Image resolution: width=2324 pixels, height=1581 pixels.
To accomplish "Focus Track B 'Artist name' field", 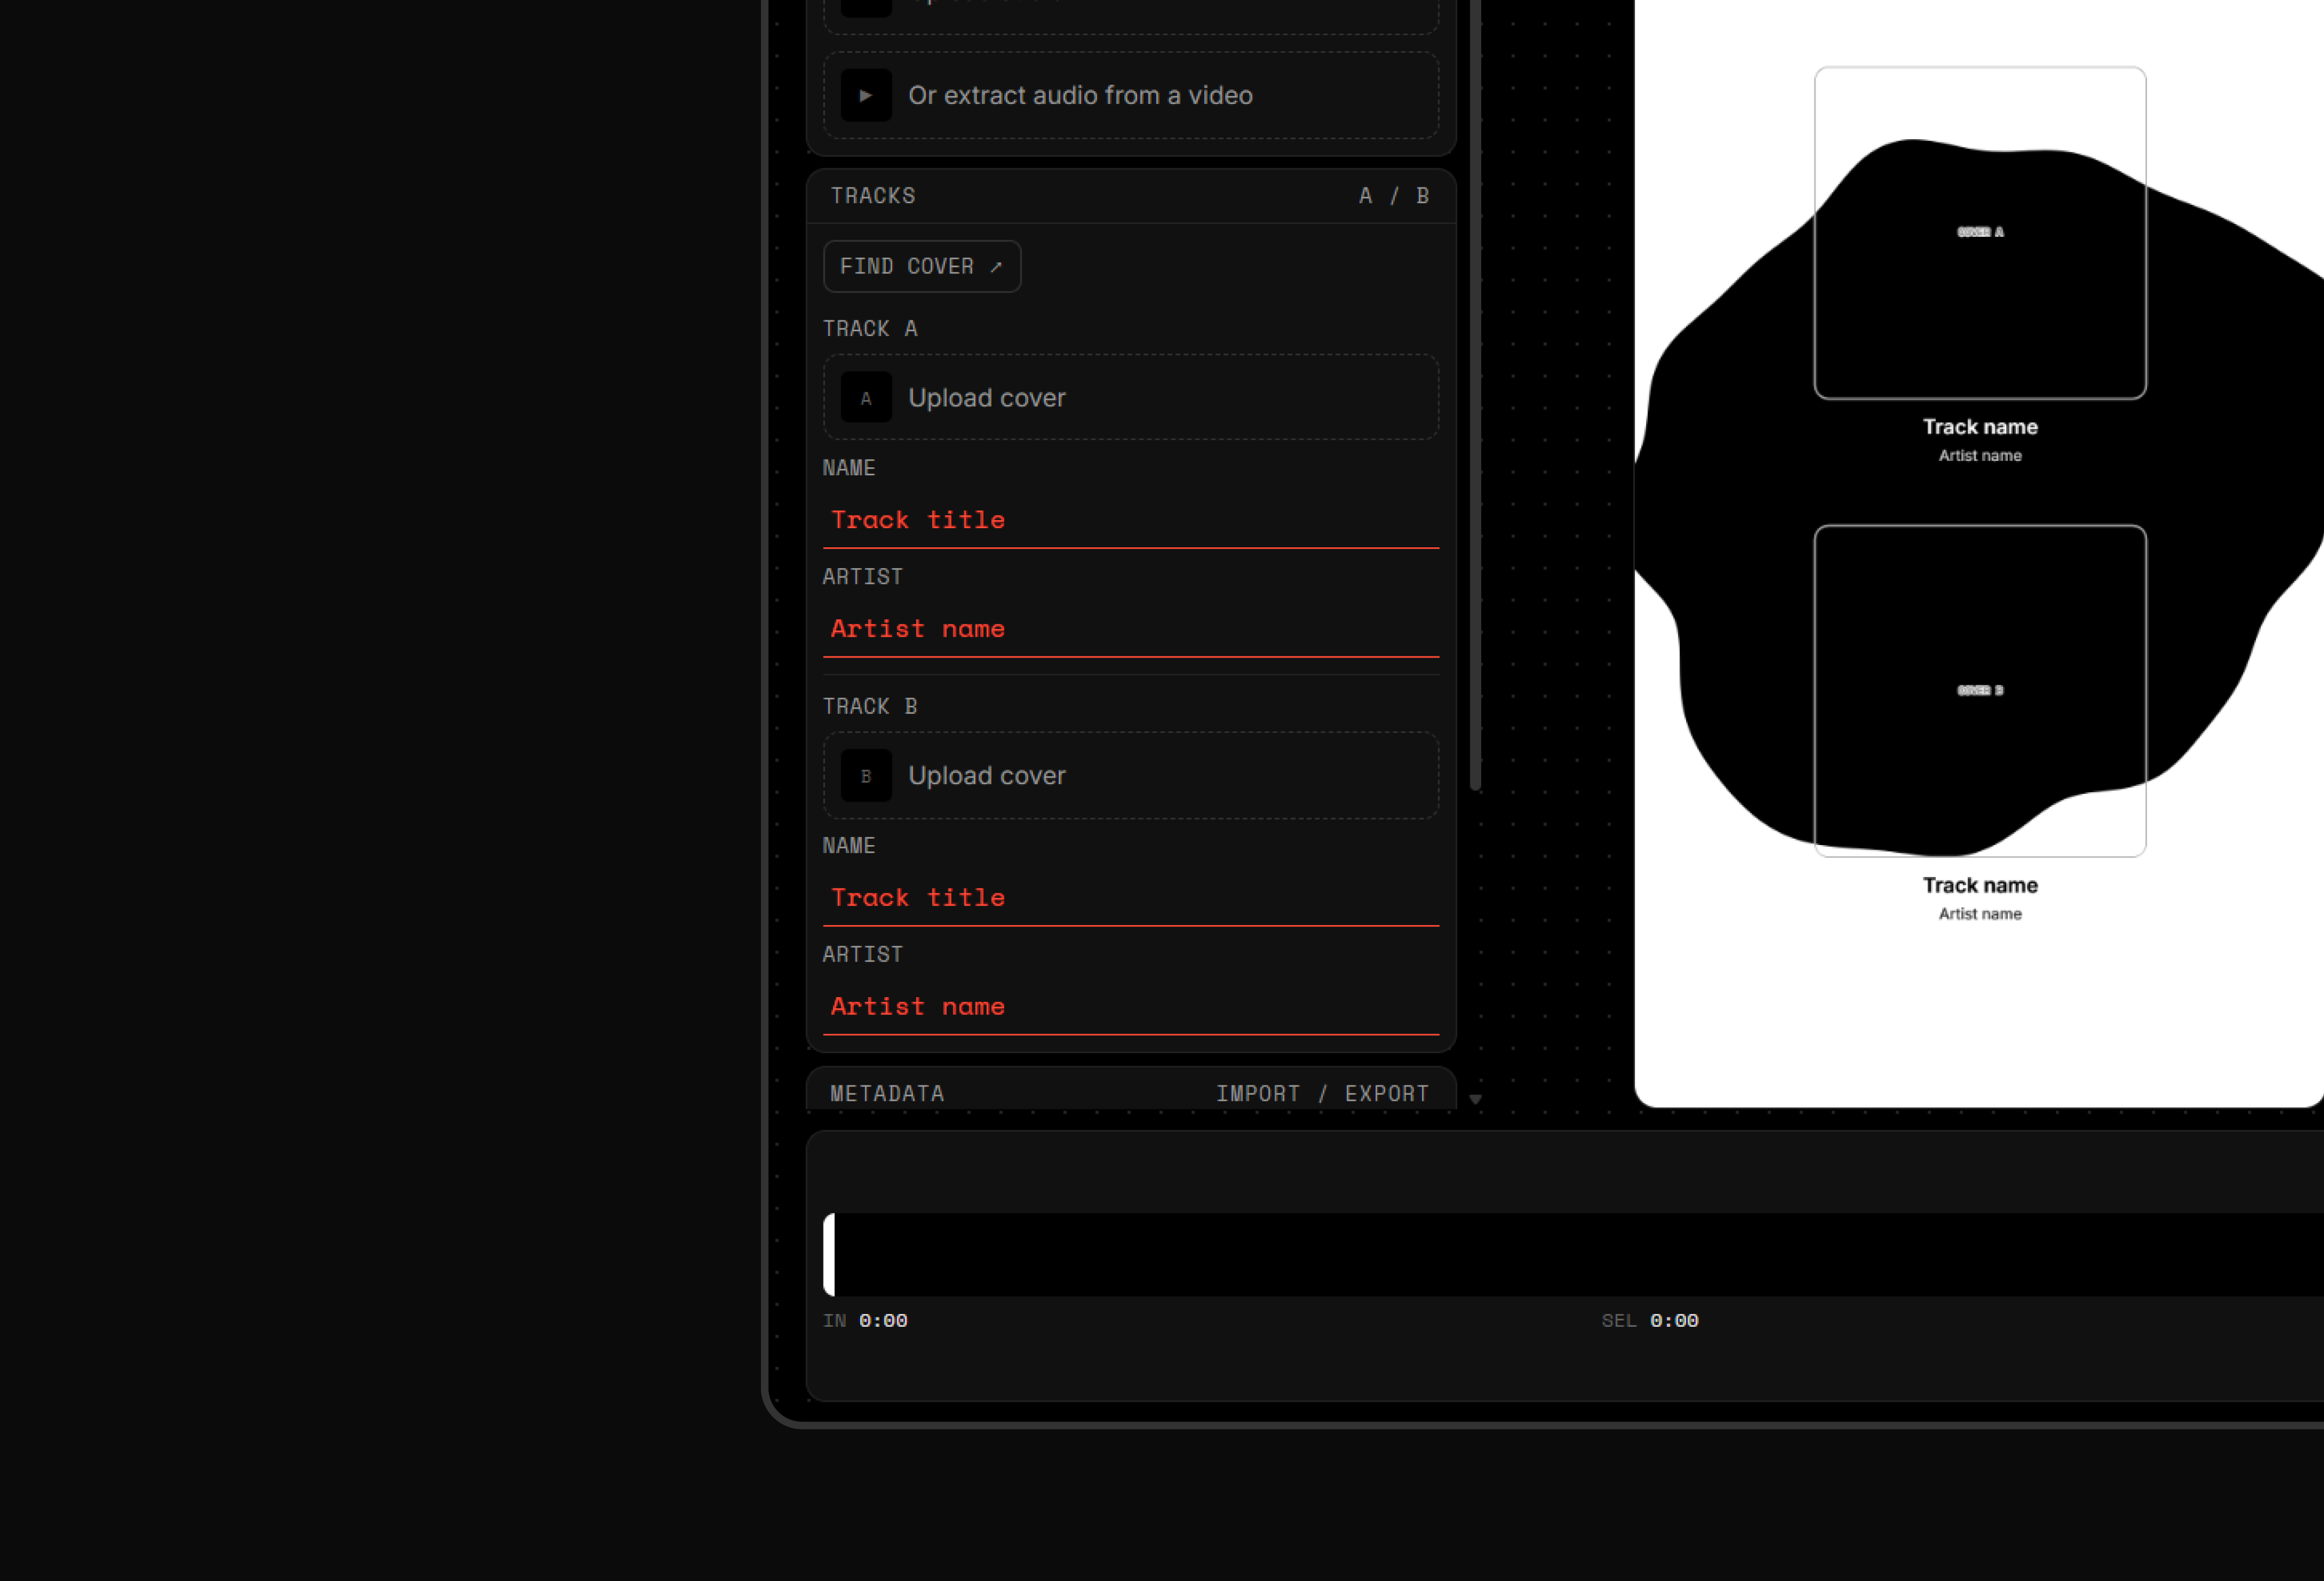I will pyautogui.click(x=1131, y=1007).
